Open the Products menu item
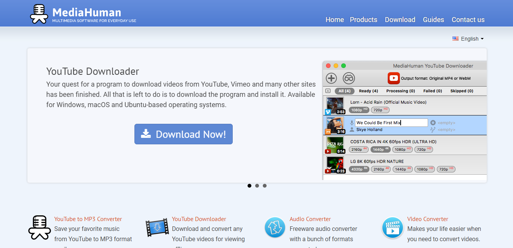This screenshot has height=248, width=513. coord(364,20)
